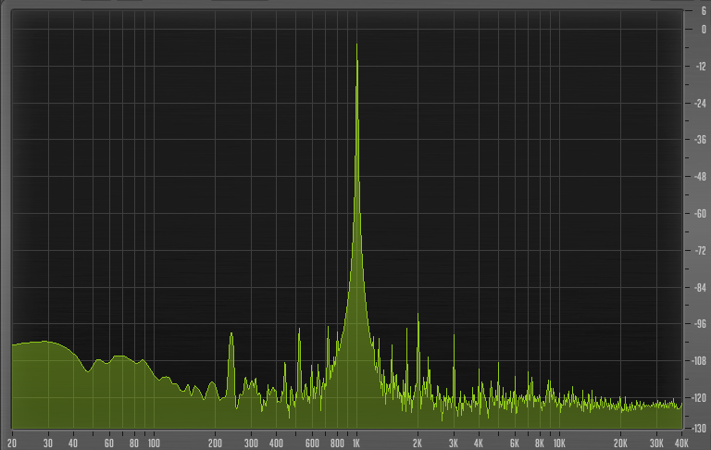This screenshot has height=450, width=711.
Task: Click the 60 Hz frequency axis label
Action: tap(109, 444)
